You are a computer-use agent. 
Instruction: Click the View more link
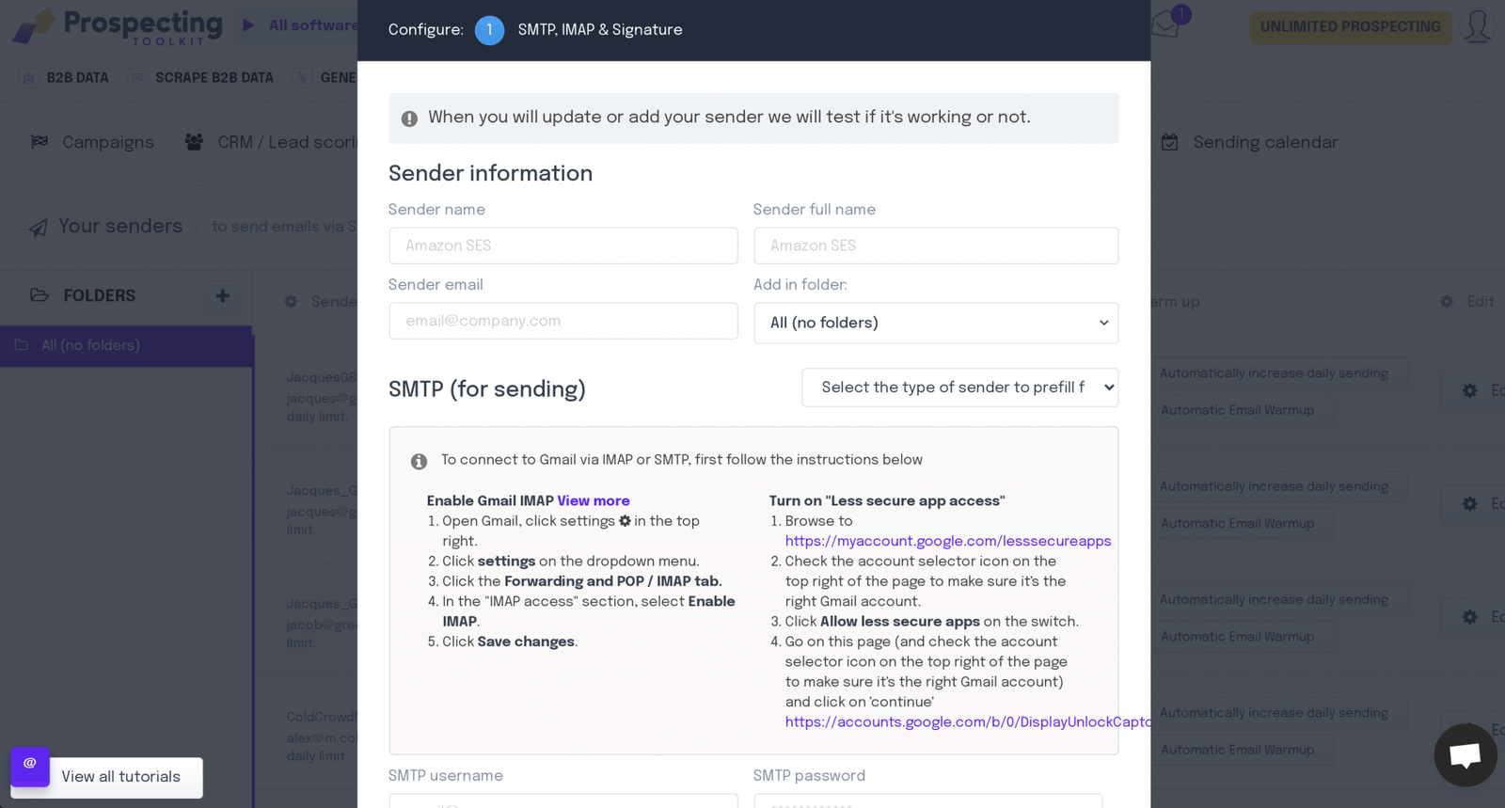pyautogui.click(x=594, y=501)
